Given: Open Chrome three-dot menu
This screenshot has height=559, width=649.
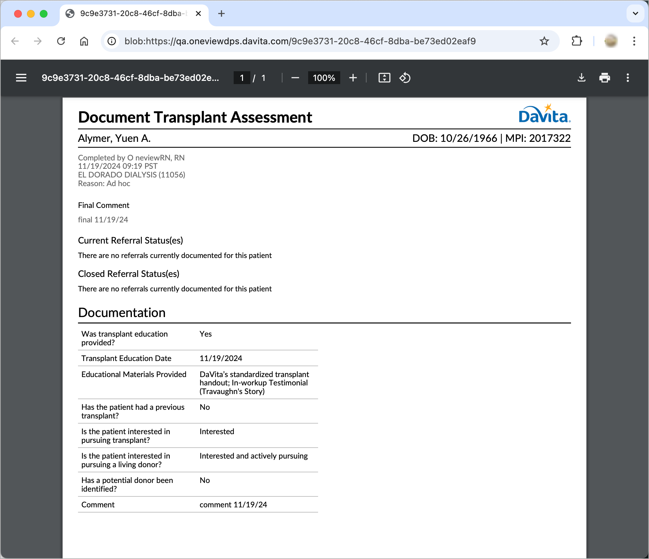Looking at the screenshot, I should tap(634, 41).
